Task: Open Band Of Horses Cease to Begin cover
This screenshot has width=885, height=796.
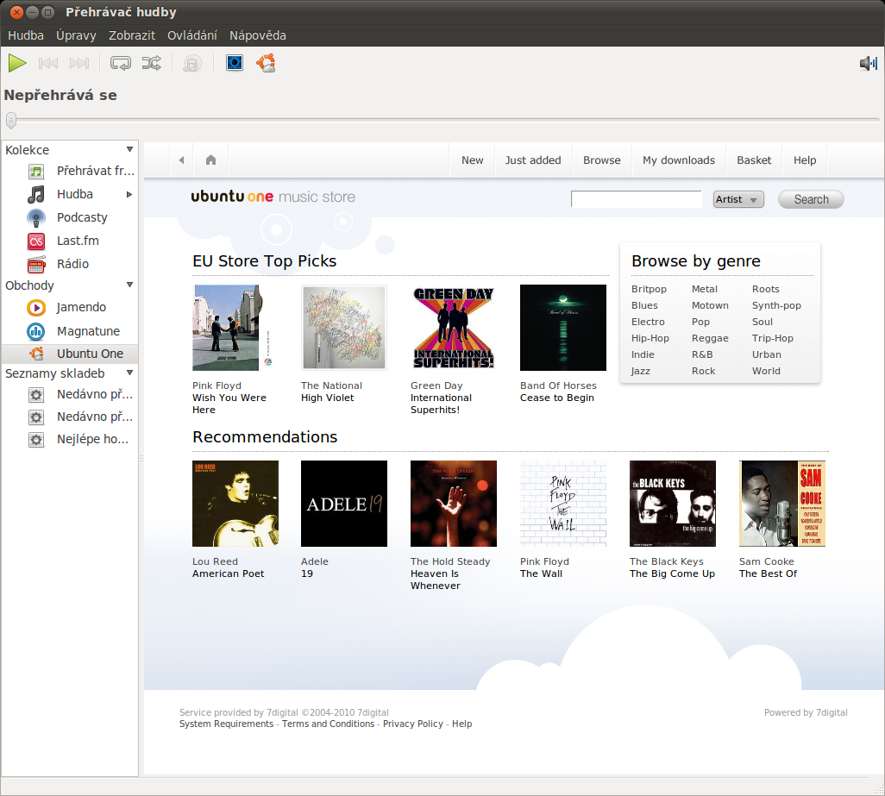Action: coord(563,328)
